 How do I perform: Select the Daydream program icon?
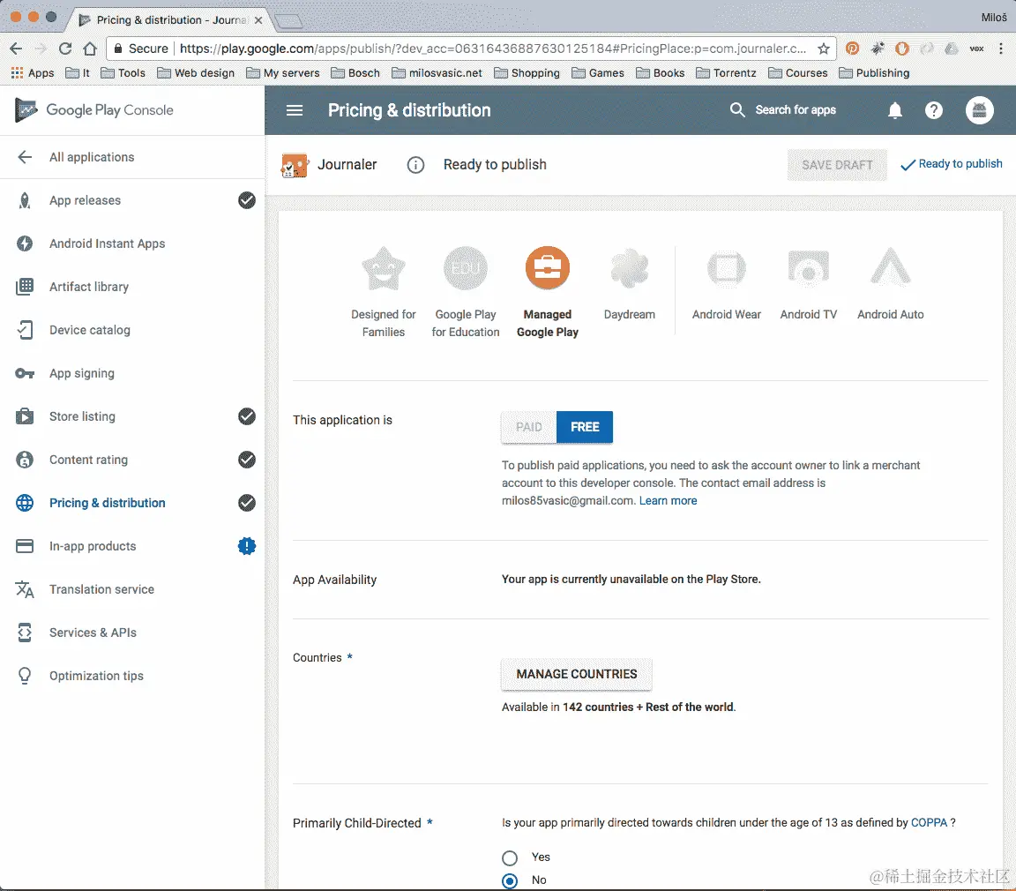point(629,268)
